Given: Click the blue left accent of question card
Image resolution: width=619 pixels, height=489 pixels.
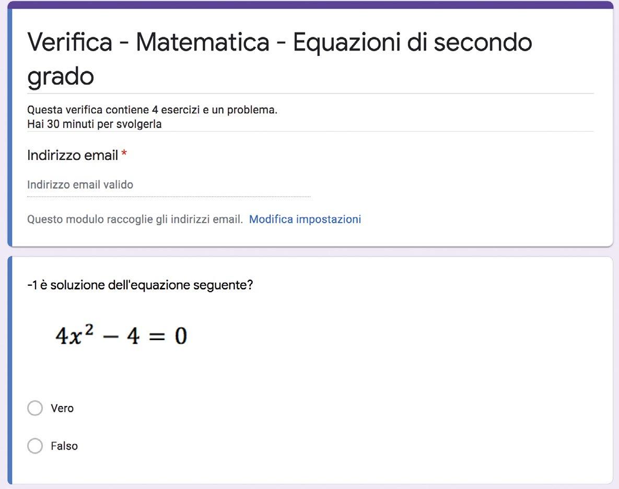Looking at the screenshot, I should click(x=10, y=370).
